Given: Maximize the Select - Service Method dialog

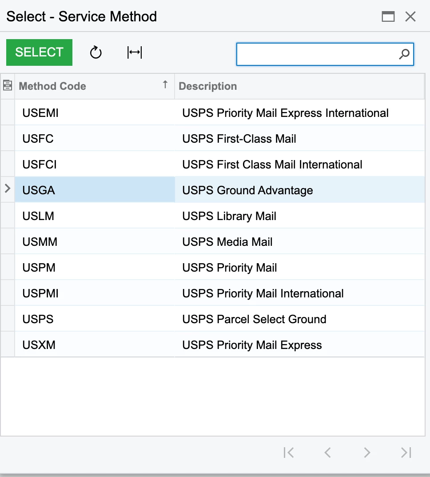Looking at the screenshot, I should pyautogui.click(x=388, y=16).
